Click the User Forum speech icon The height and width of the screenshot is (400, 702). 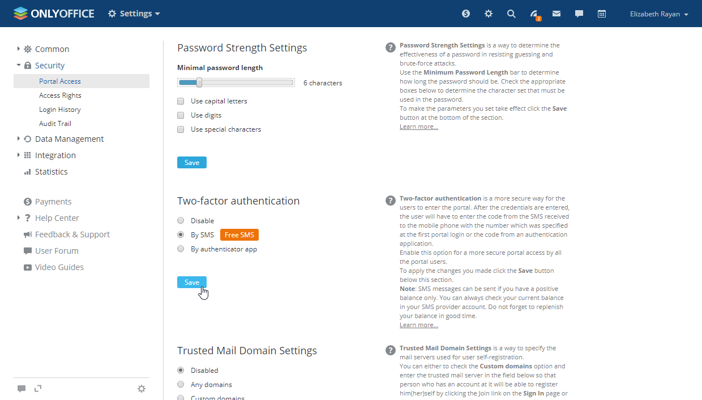28,251
